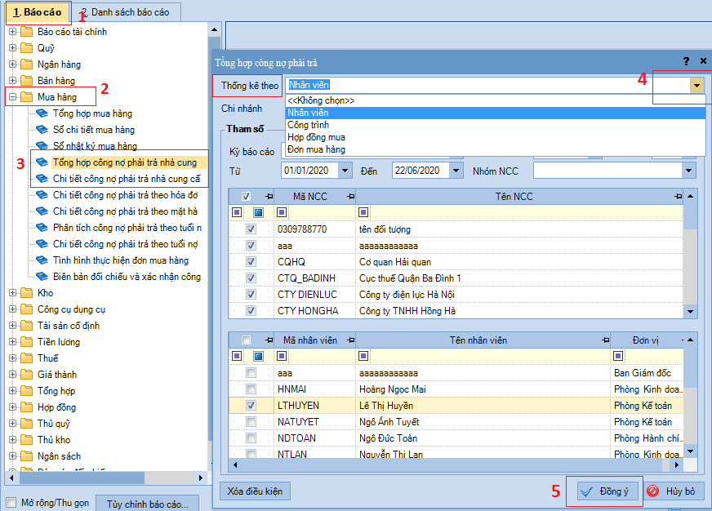712x511 pixels.
Task: Uncheck the CTY DIENLUC supplier checkbox
Action: pos(251,295)
